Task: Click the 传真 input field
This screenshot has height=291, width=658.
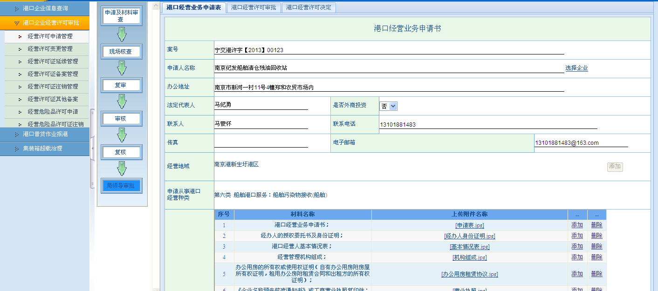Action: tap(261, 142)
